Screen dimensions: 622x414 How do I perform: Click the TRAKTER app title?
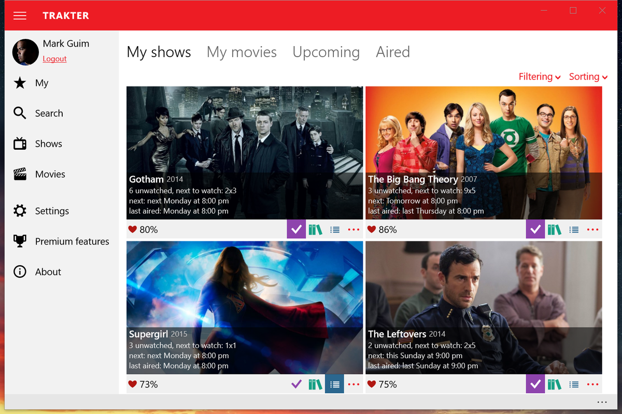tap(66, 16)
